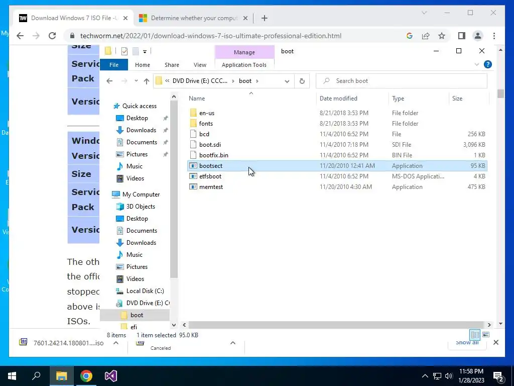Screen dimensions: 514x386
Task: Go back in File Explorer
Action: tap(109, 81)
